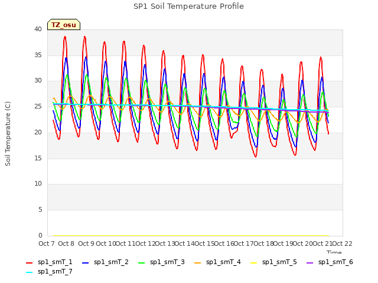The width and height of the screenshot is (378, 283).
Task: Click the yellow sp1_smT_5 legend swatch
Action: 253,263
